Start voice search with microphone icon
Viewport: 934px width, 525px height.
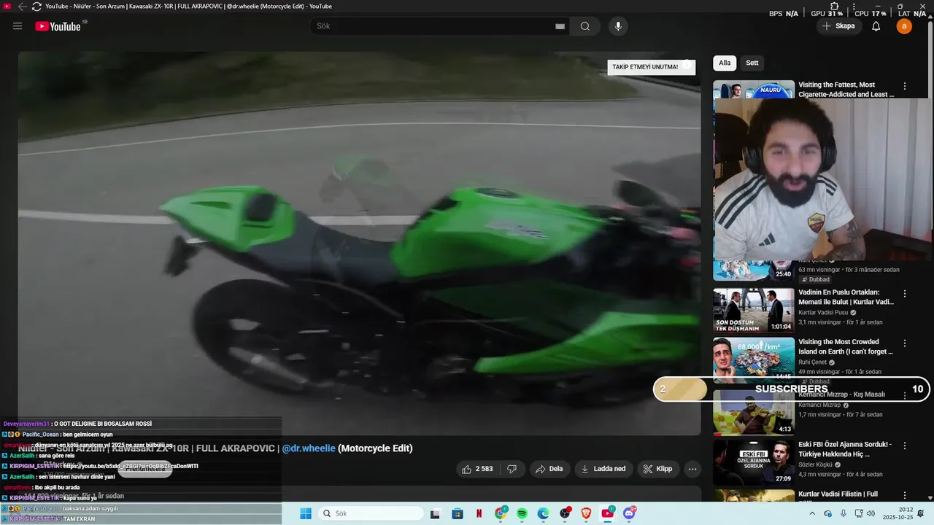(618, 26)
